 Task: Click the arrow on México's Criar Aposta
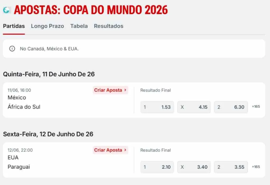coord(124,90)
